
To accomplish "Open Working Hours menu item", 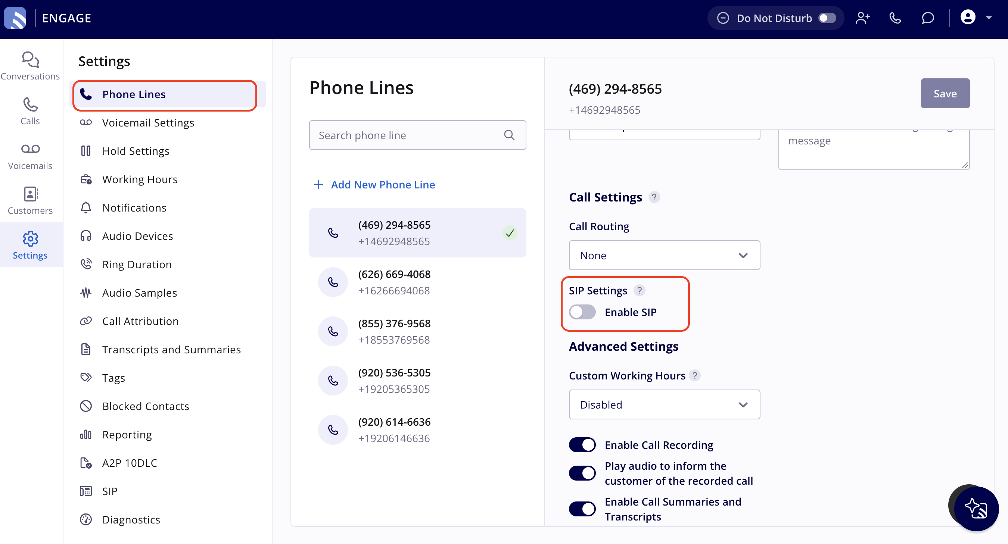I will 168,179.
